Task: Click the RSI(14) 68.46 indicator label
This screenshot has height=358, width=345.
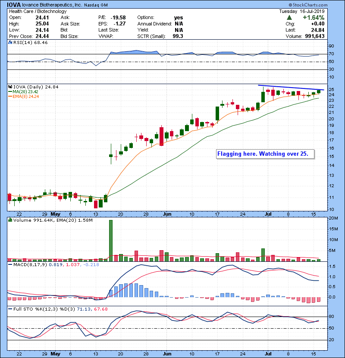Action: click(30, 42)
